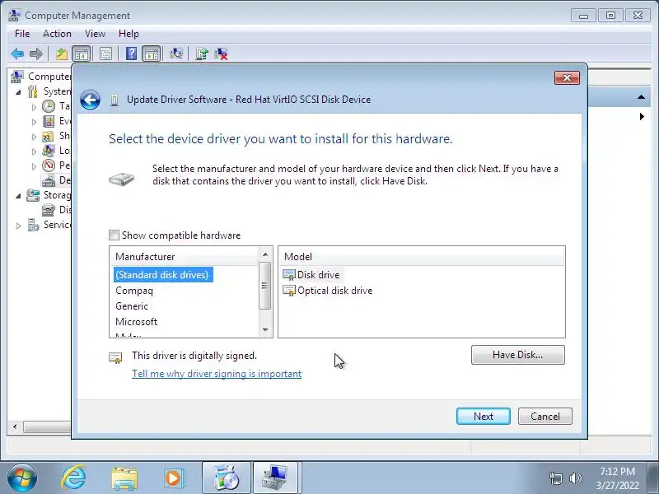Viewport: 659px width, 494px height.
Task: Open Tell me why driver signing is important
Action: pyautogui.click(x=217, y=374)
